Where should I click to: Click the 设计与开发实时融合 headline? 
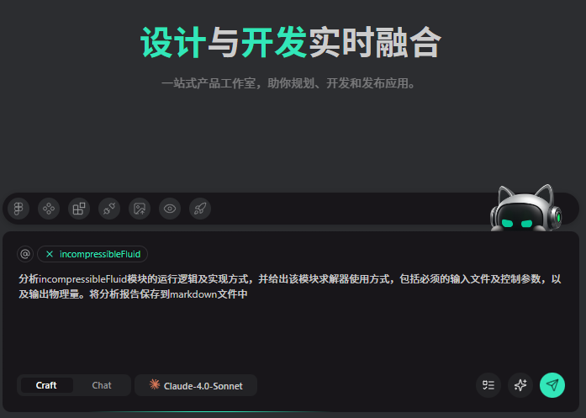pos(291,43)
